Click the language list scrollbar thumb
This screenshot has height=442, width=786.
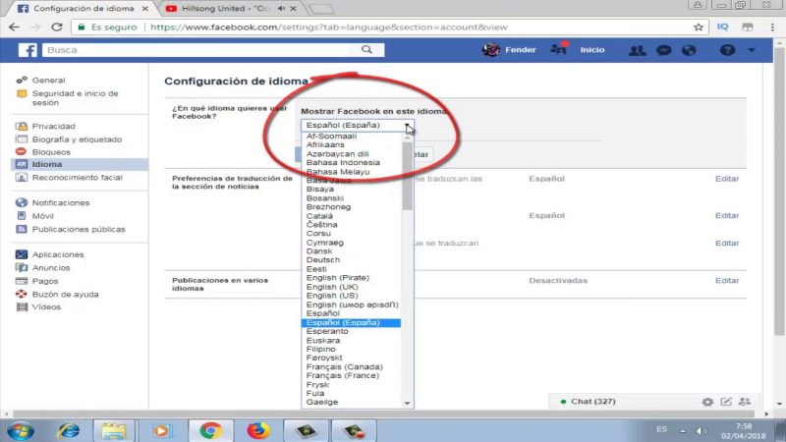click(x=407, y=177)
